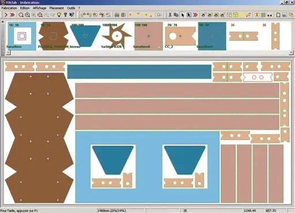This screenshot has height=213, width=295.
Task: Close the parts list panel
Action: pos(2,22)
